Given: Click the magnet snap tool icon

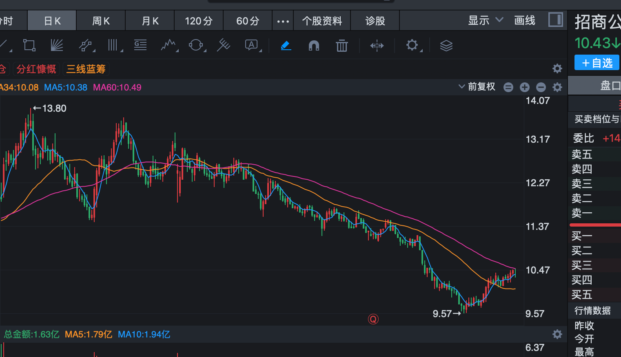Looking at the screenshot, I should [314, 45].
